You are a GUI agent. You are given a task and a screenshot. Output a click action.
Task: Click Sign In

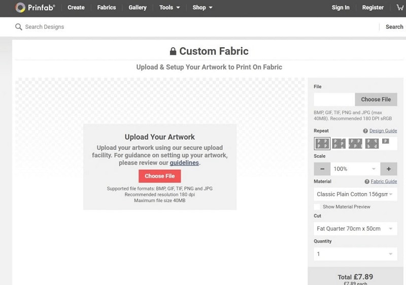[x=341, y=8]
